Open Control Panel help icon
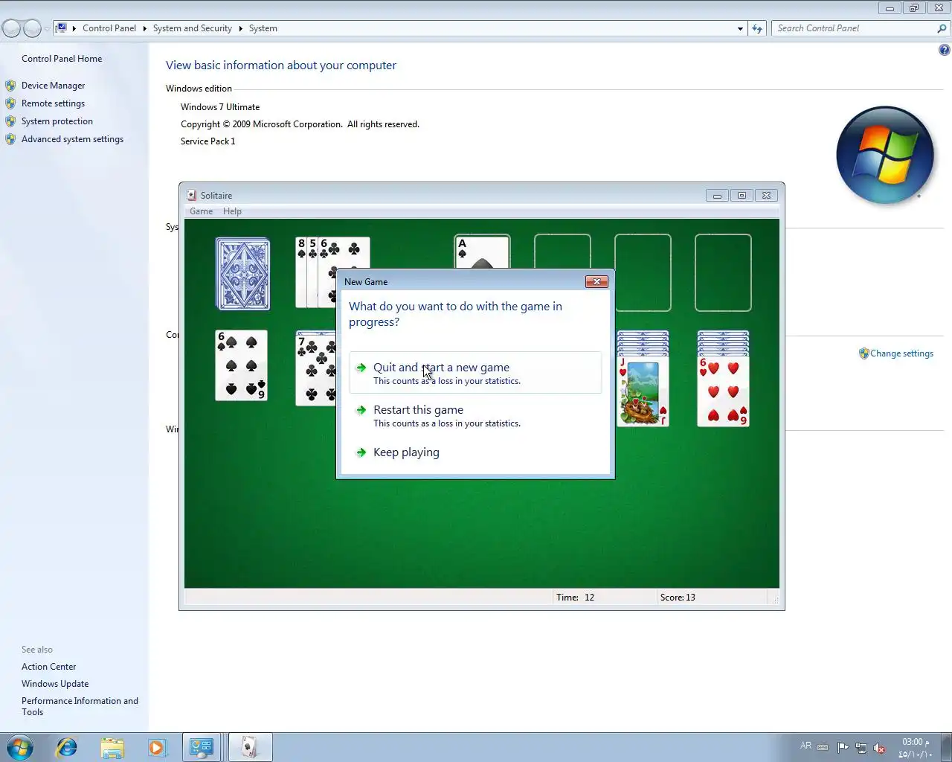Viewport: 952px width, 762px height. [944, 50]
